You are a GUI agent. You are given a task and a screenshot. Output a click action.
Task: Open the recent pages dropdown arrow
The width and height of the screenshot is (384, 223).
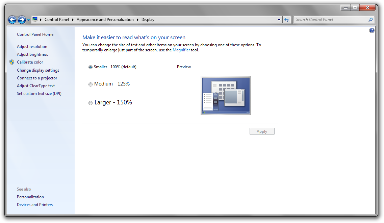(29, 20)
